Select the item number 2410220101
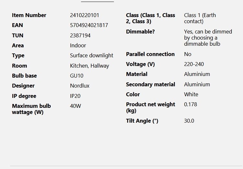The height and width of the screenshot is (169, 243). (85, 15)
